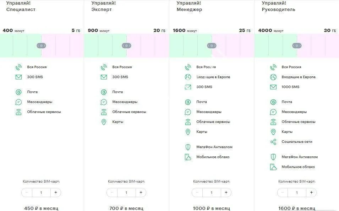This screenshot has width=339, height=211.
Task: Click the Карты location pin in Менеджер plan
Action: (188, 132)
